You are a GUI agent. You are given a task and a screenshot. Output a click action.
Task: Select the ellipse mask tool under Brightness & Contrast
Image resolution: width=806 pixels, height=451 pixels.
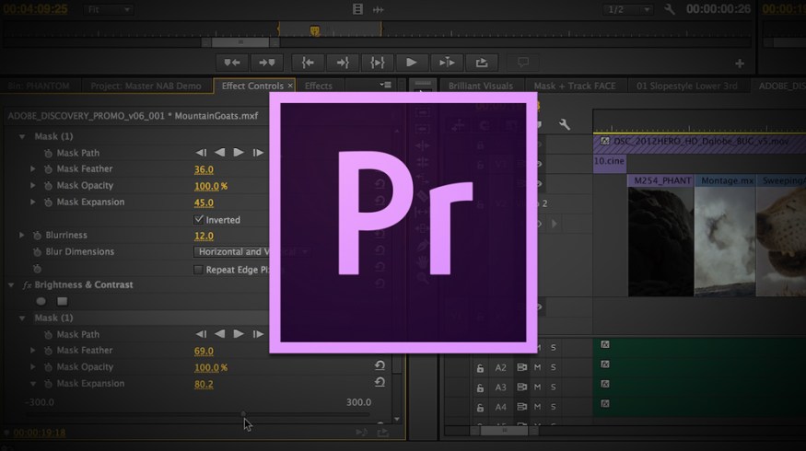pyautogui.click(x=41, y=301)
